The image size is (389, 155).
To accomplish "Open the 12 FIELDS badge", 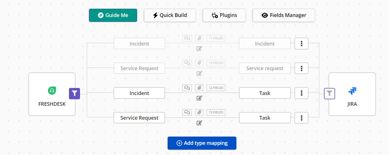I will 216,88.
